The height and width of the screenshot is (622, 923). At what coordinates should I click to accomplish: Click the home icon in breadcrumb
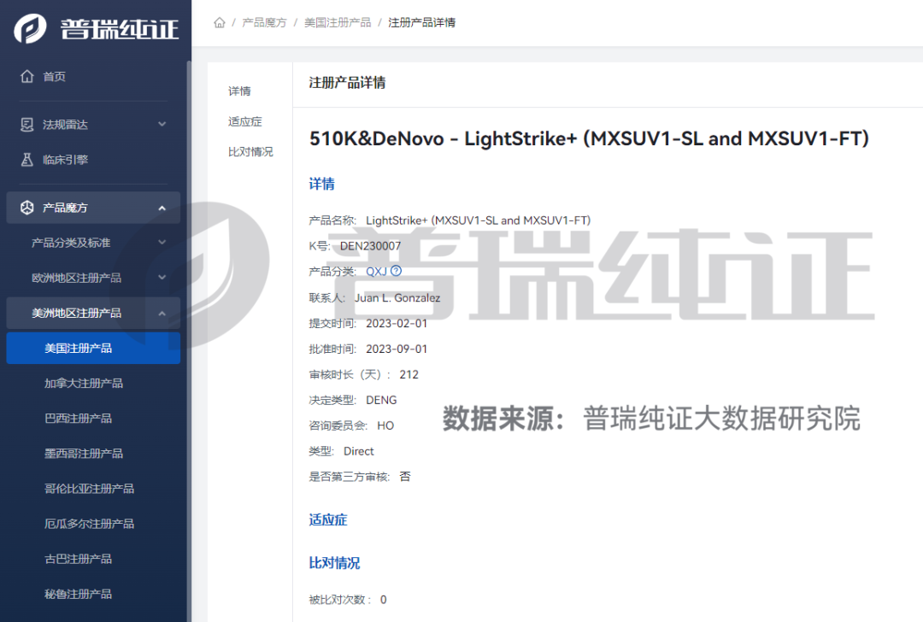click(x=220, y=22)
